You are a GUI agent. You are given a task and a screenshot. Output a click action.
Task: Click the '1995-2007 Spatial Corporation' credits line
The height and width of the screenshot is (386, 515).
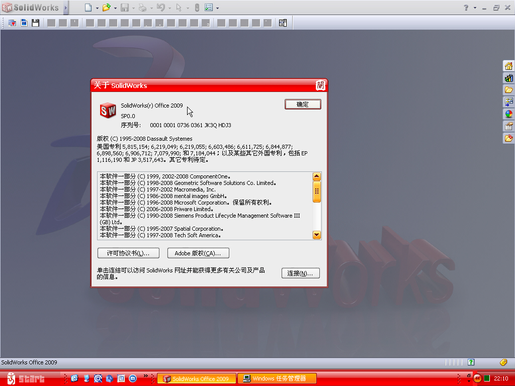click(x=161, y=229)
